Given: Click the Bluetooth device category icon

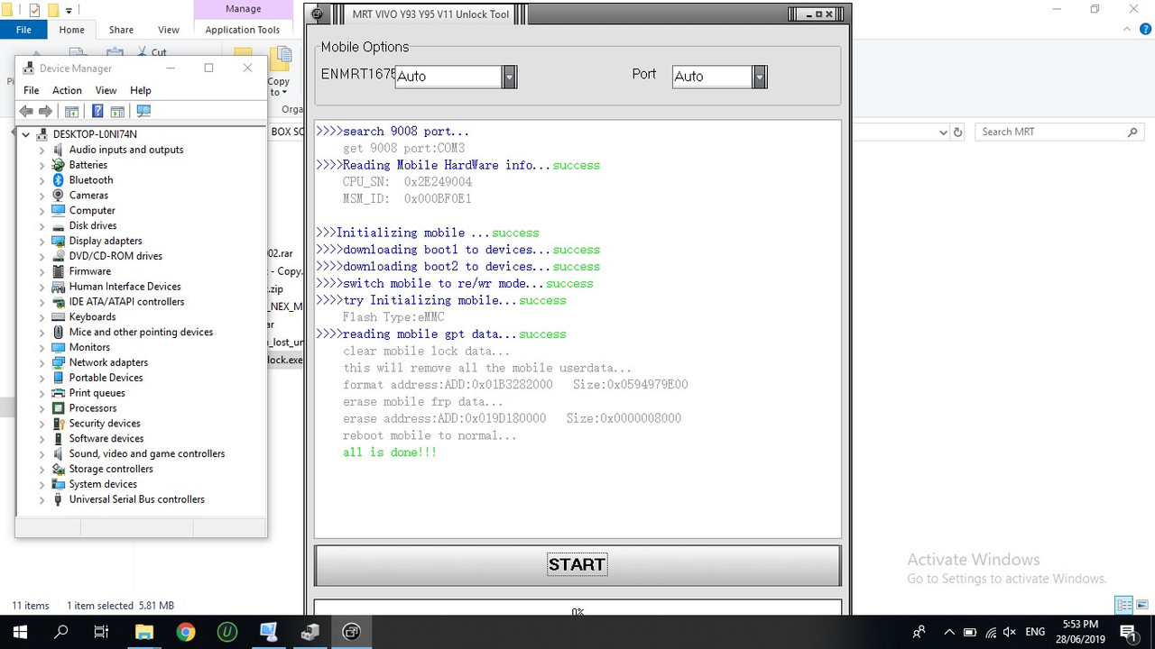Looking at the screenshot, I should coord(59,180).
